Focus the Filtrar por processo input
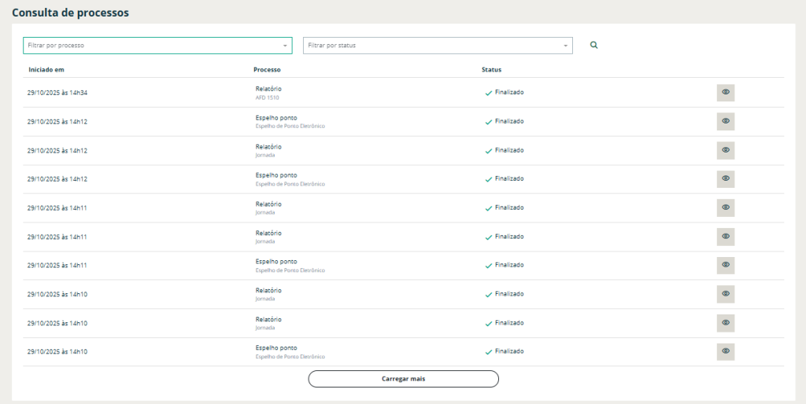 (x=150, y=46)
